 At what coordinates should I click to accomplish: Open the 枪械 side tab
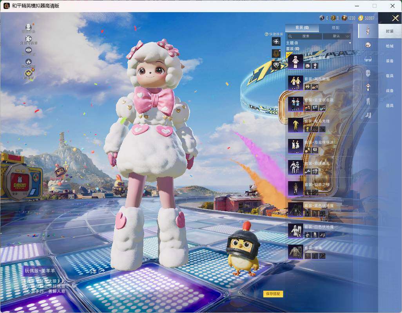click(x=390, y=46)
